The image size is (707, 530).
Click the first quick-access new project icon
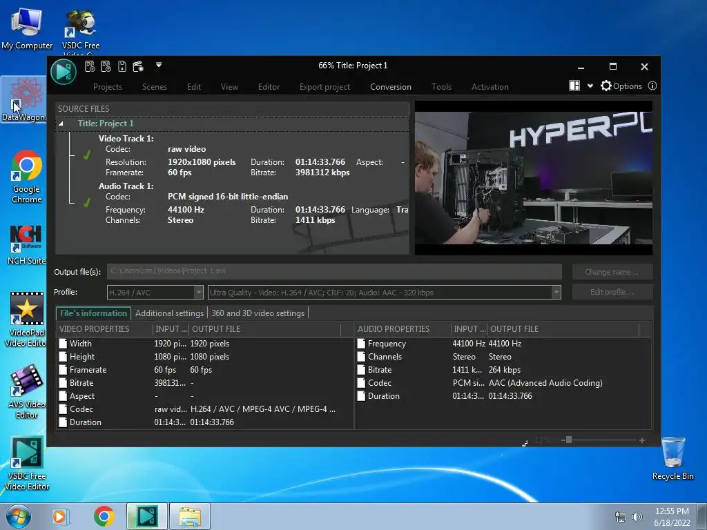(90, 66)
